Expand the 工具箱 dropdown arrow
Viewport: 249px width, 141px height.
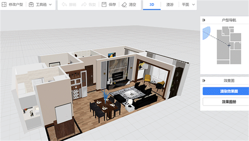tap(50, 5)
